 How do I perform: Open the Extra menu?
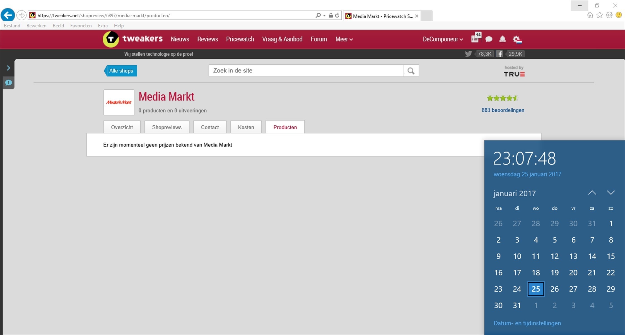(x=103, y=26)
